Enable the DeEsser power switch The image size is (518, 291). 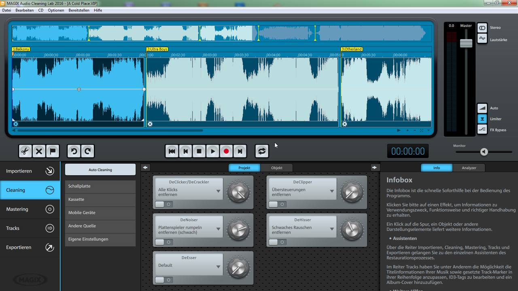click(x=163, y=280)
